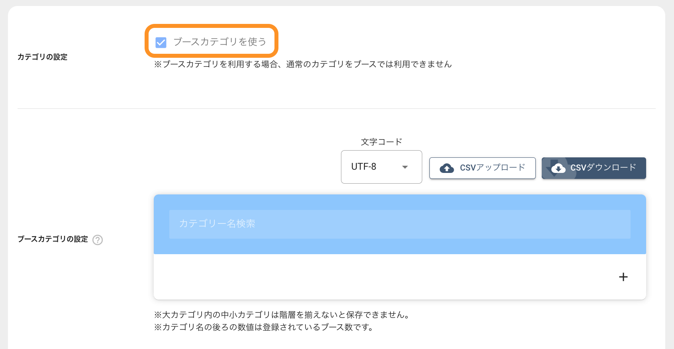Click the arrow beside UTF-8
674x349 pixels.
pyautogui.click(x=405, y=167)
